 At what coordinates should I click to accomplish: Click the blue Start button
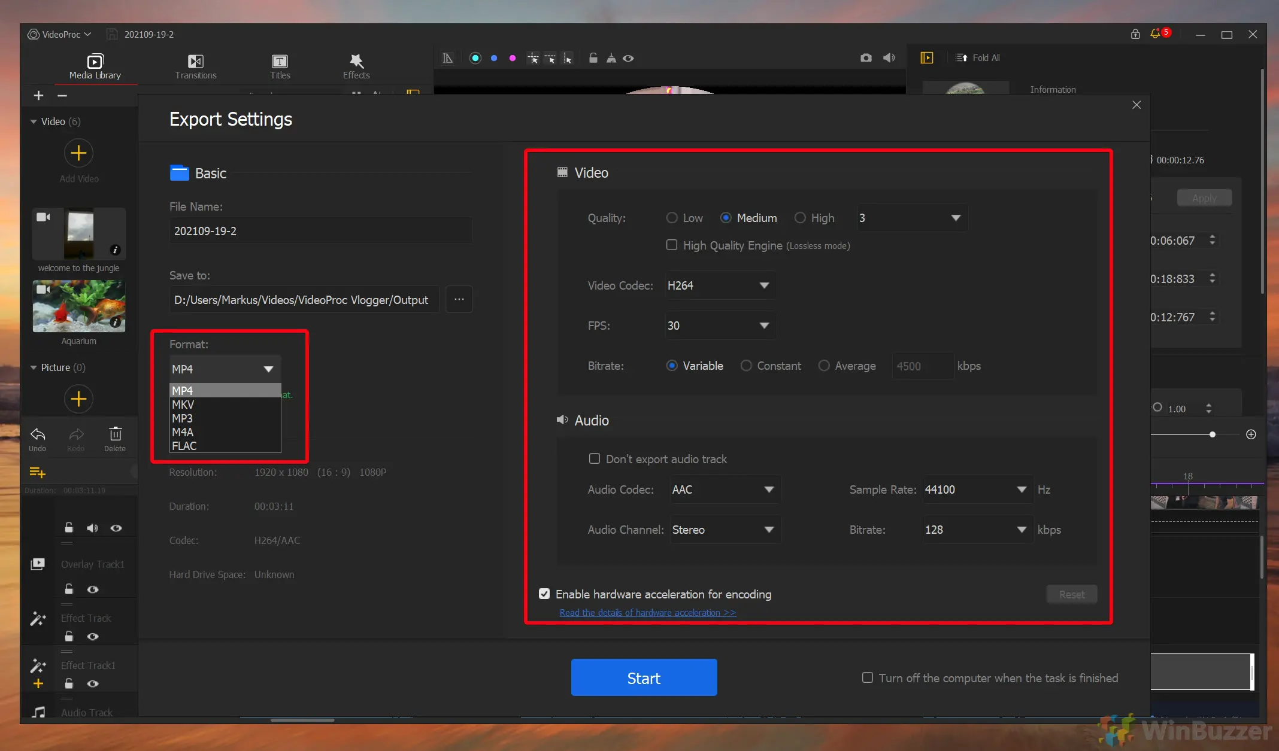[x=644, y=677]
